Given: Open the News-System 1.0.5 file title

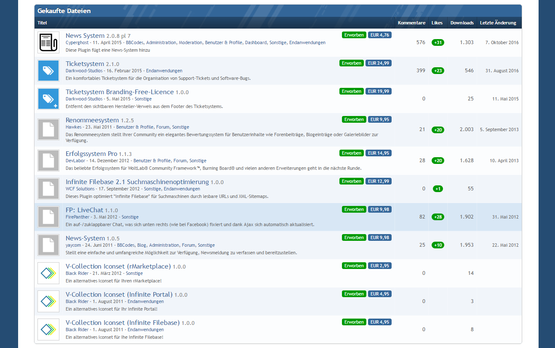Looking at the screenshot, I should [x=85, y=238].
